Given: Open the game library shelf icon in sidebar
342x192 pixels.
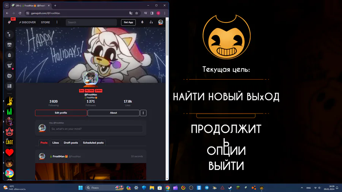Looking at the screenshot, I should click(x=9, y=86).
